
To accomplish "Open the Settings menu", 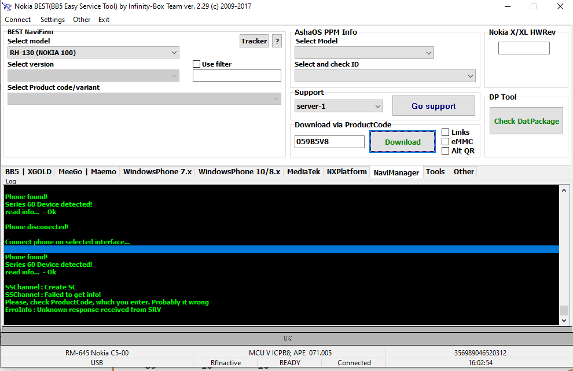I will pyautogui.click(x=53, y=20).
